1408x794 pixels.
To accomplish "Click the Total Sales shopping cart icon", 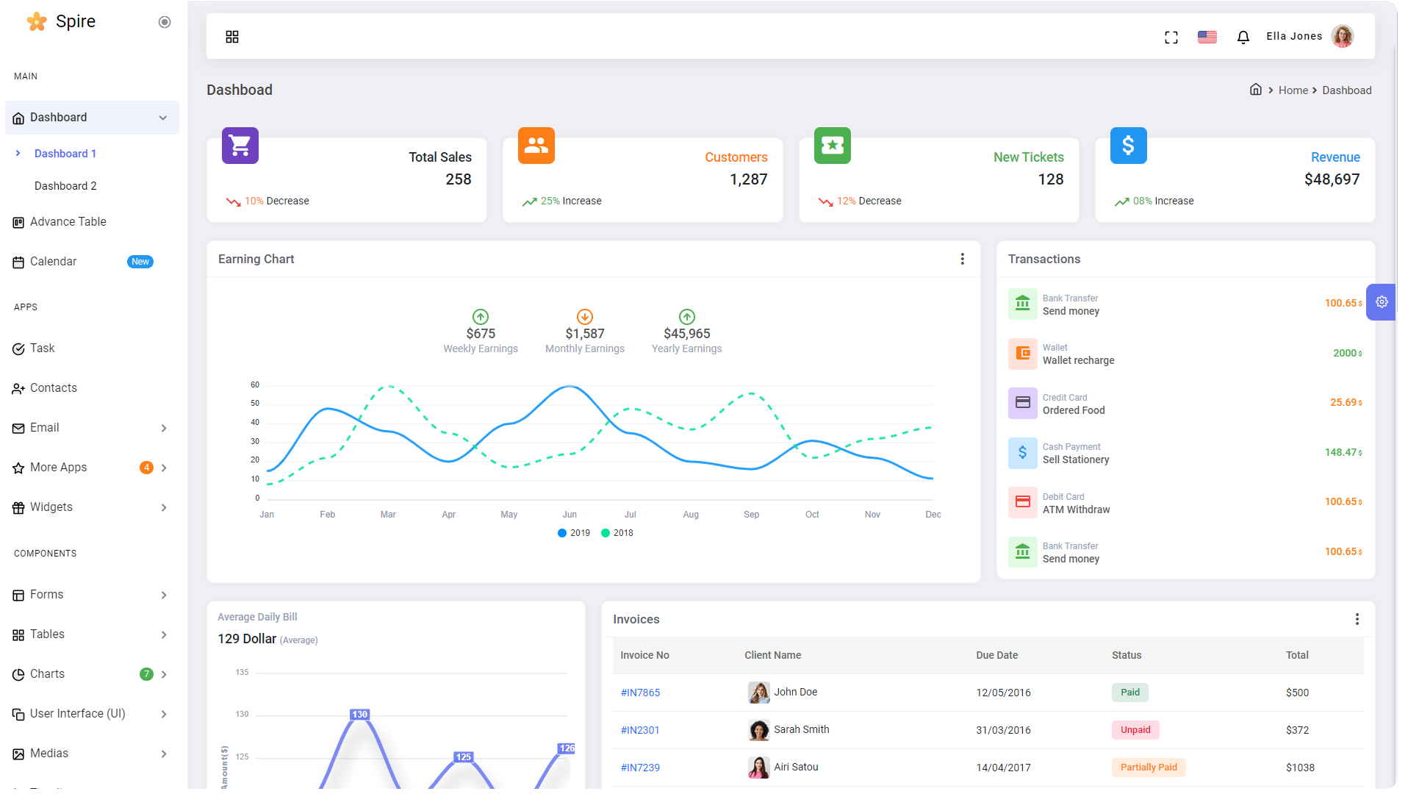I will 240,146.
